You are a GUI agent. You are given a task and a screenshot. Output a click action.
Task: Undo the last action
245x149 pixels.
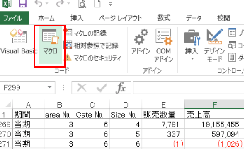[x=39, y=4]
